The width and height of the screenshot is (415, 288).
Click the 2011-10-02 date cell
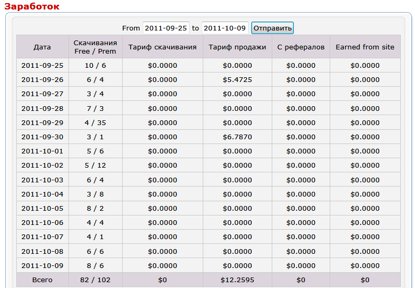coord(42,166)
